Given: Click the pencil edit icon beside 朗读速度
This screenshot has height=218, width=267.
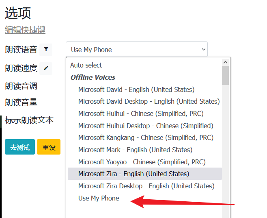Looking at the screenshot, I should pyautogui.click(x=46, y=68).
